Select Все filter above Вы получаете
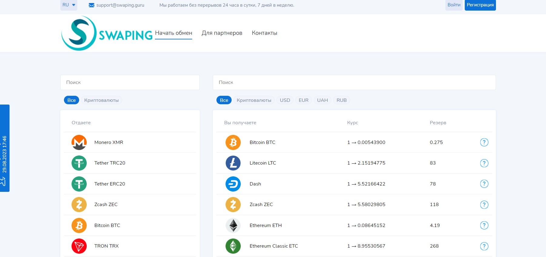546x257 pixels. [224, 100]
